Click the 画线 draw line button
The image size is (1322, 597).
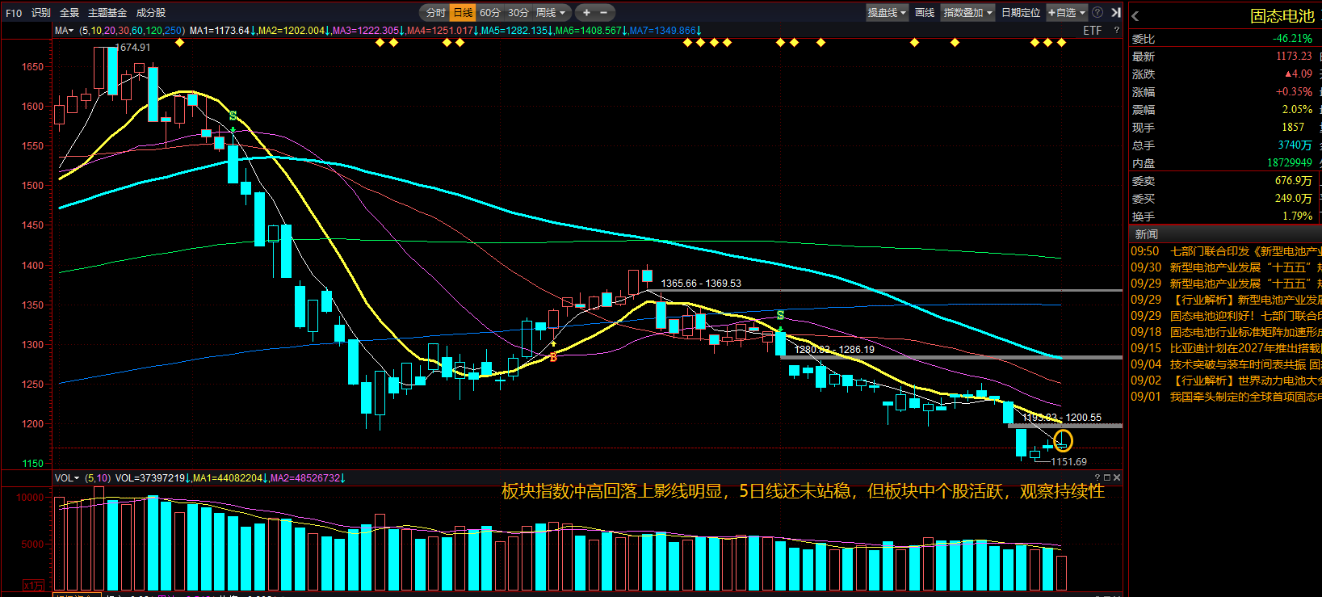[x=925, y=12]
